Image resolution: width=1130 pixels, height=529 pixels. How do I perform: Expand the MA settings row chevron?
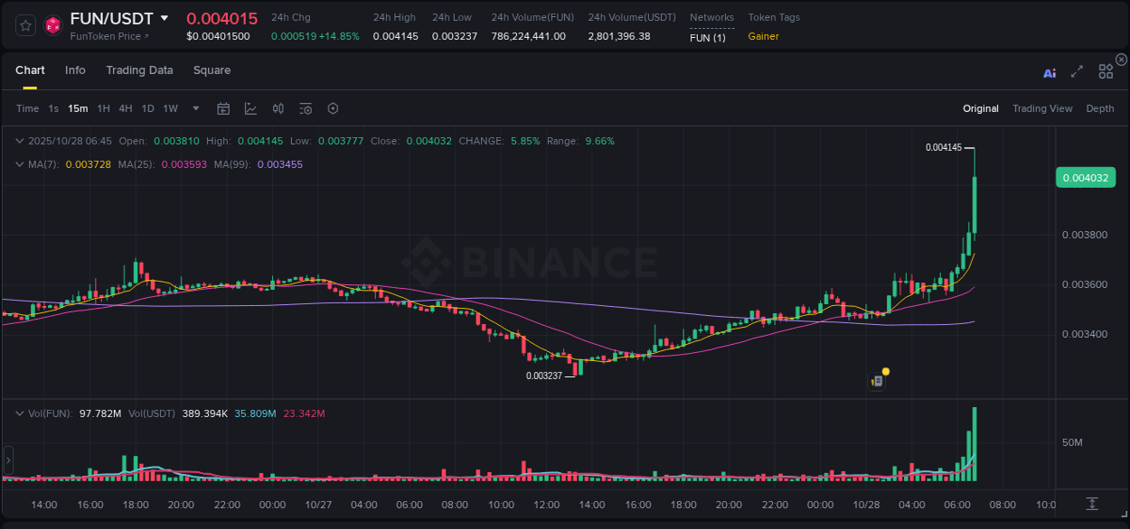coord(20,164)
